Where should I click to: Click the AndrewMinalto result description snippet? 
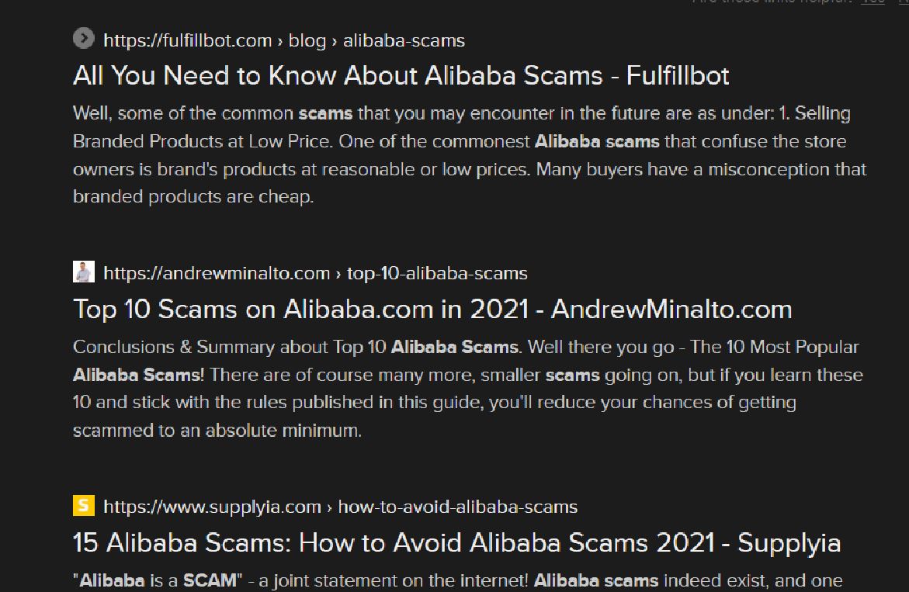tap(468, 389)
